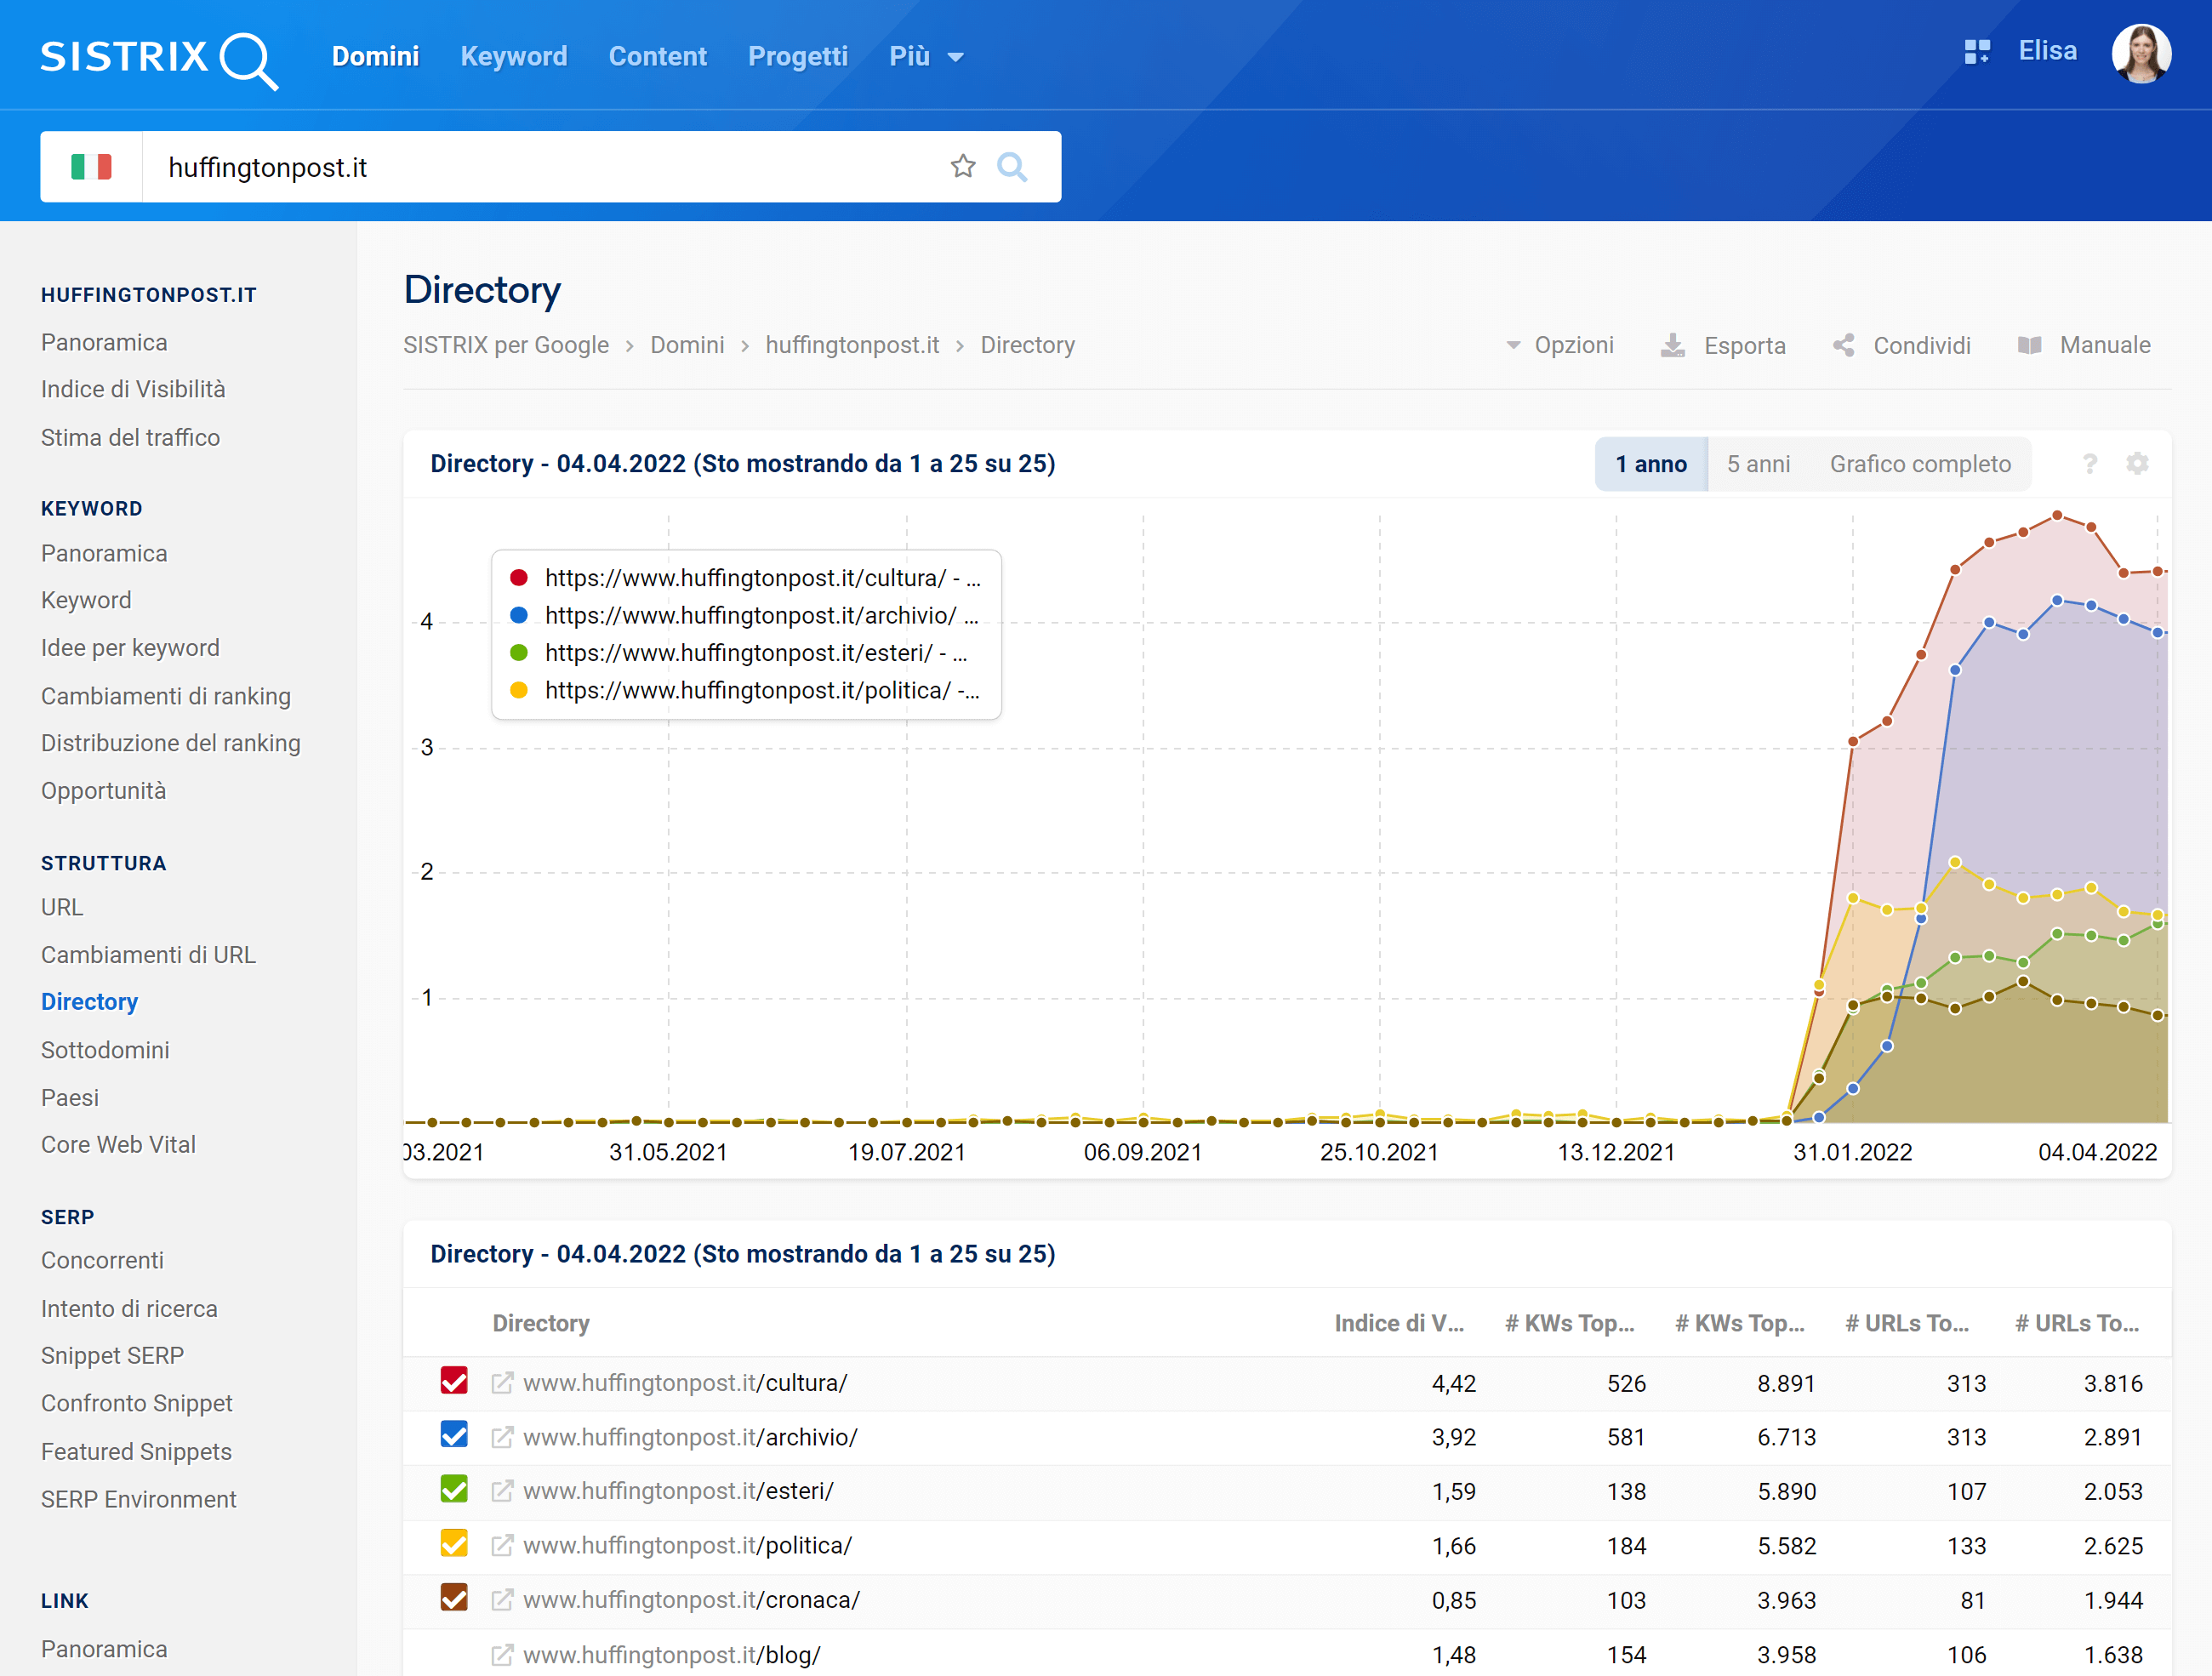Click the Manuale book icon

[x=2029, y=346]
